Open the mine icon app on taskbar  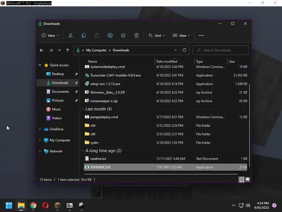point(82,205)
